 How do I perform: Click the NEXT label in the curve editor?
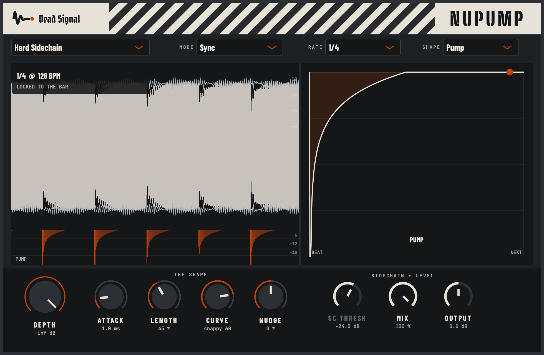pos(516,252)
